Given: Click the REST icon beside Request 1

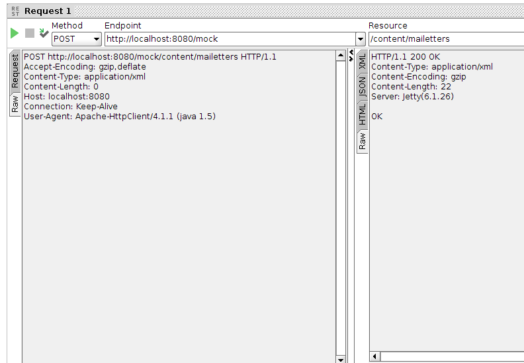Looking at the screenshot, I should (x=15, y=11).
